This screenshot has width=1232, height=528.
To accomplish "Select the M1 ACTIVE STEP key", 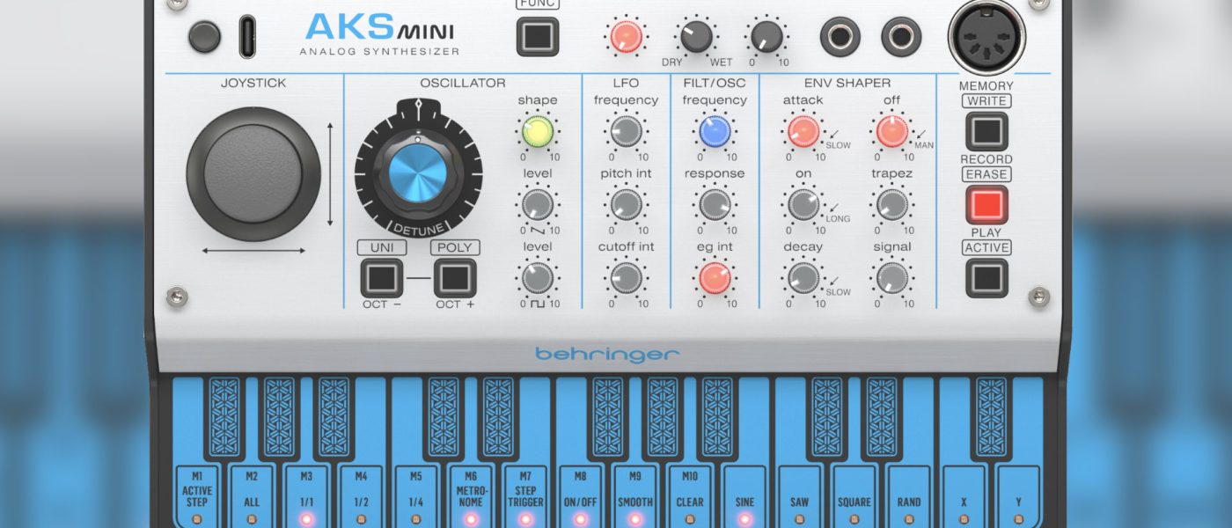I will click(197, 496).
